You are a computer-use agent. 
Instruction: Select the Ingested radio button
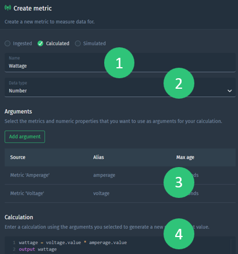[x=8, y=43]
